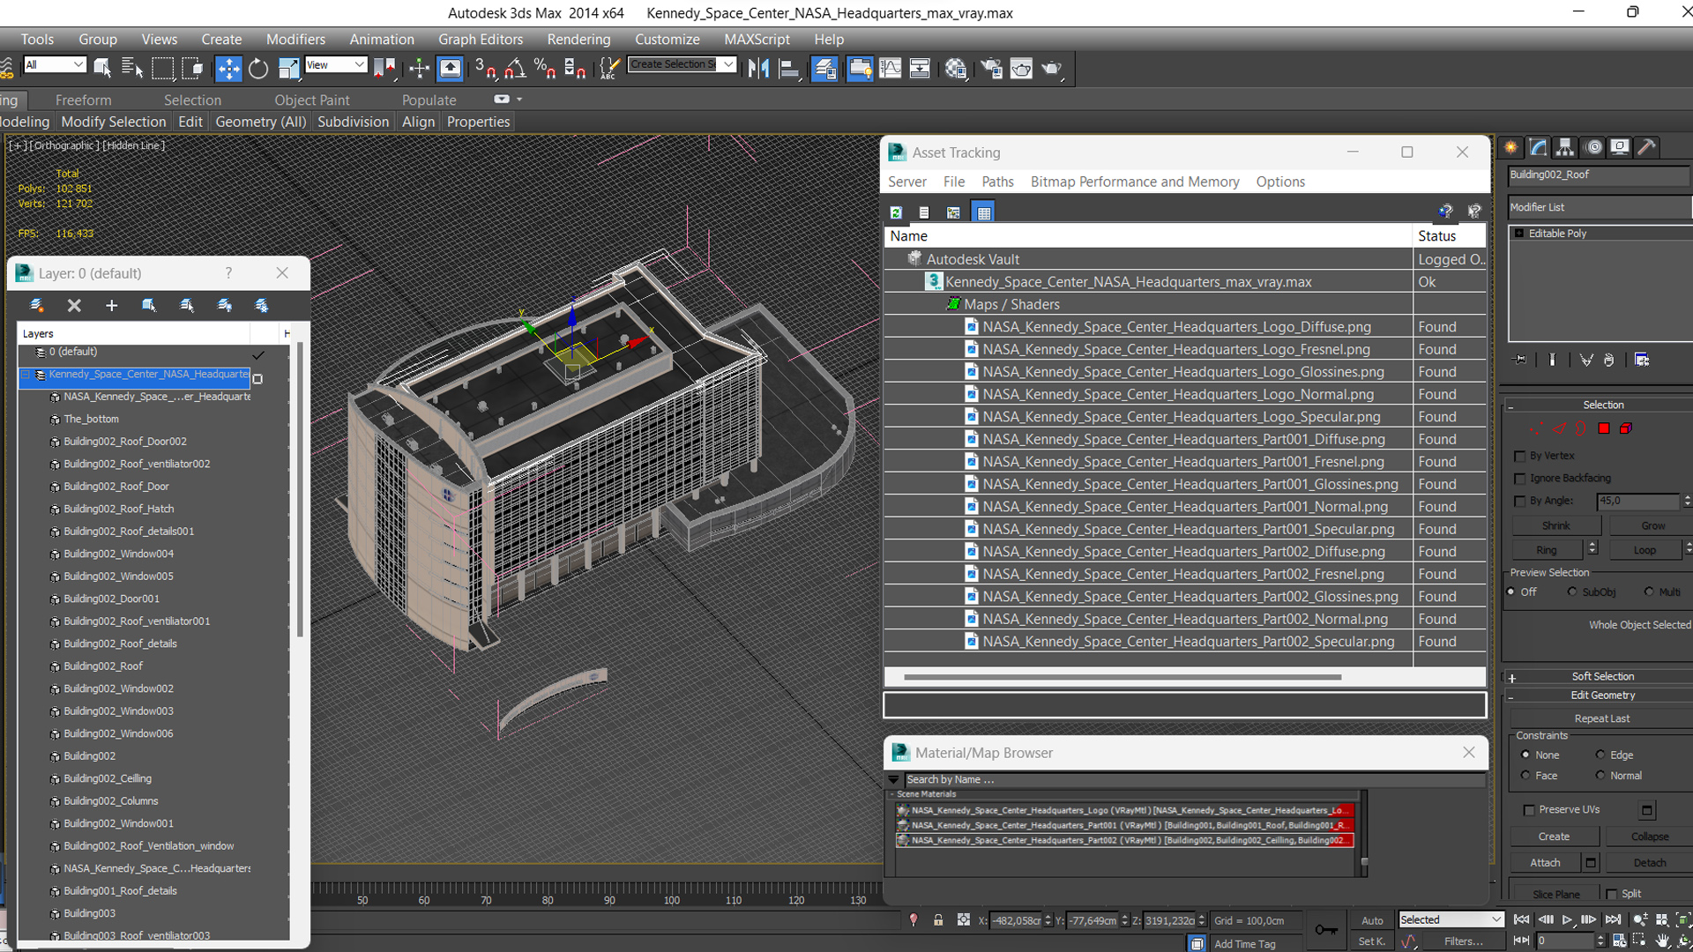Click the Ring selection button
1693x952 pixels.
pos(1547,550)
